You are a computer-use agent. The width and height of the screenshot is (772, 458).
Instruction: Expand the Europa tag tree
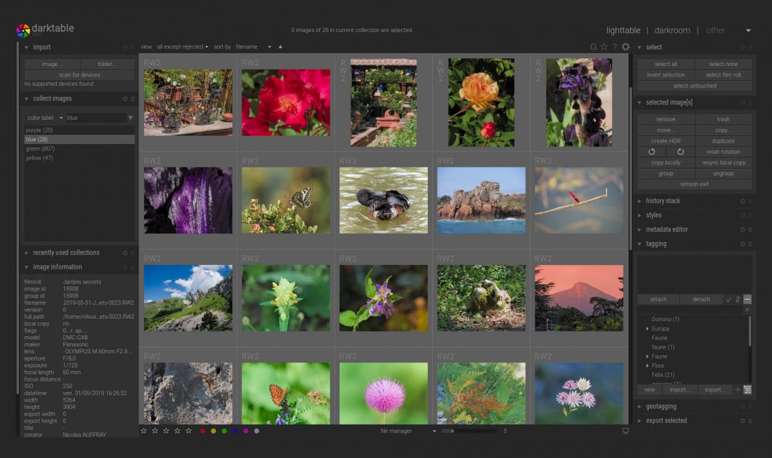click(x=648, y=329)
